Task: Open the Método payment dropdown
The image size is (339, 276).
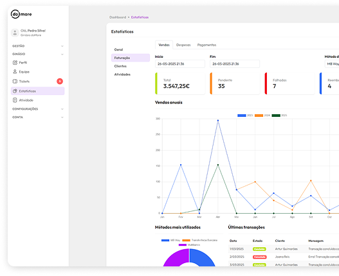Action: coord(332,64)
